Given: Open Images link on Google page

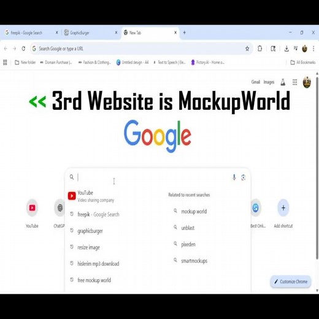Looking at the screenshot, I should point(269,82).
